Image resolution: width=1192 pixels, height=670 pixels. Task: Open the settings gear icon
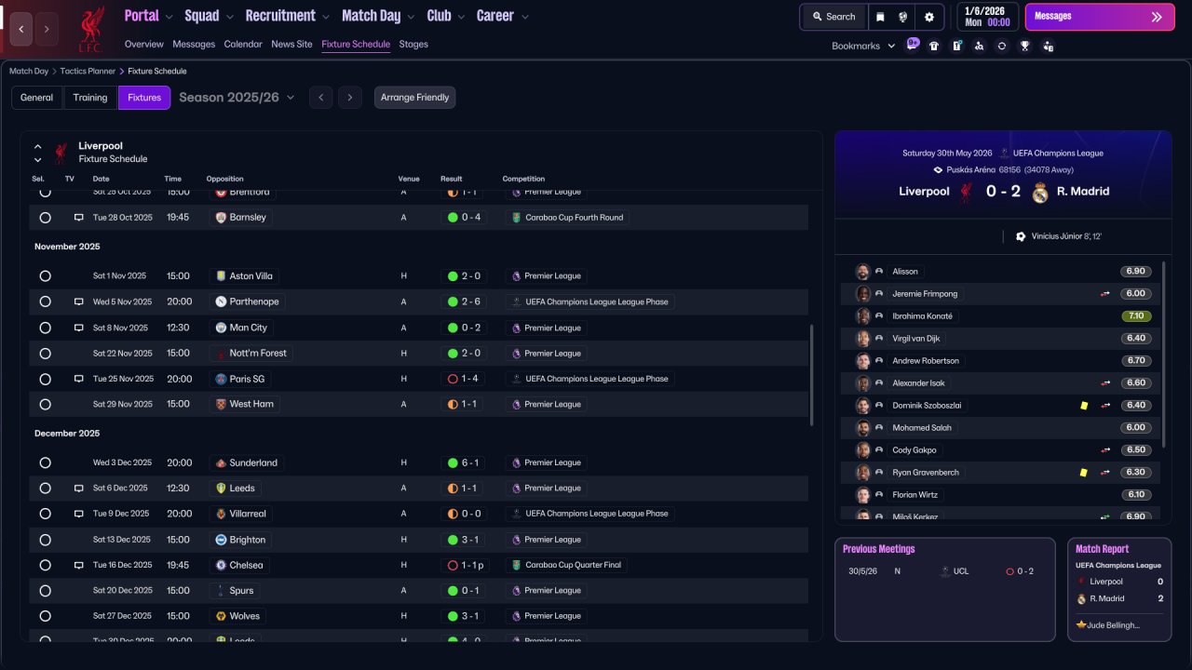(x=928, y=17)
